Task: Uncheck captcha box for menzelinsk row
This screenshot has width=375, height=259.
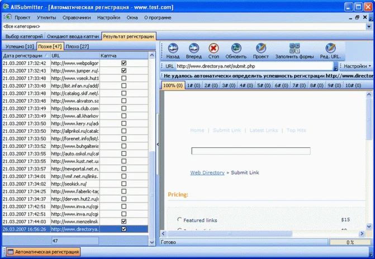Action: (124, 222)
